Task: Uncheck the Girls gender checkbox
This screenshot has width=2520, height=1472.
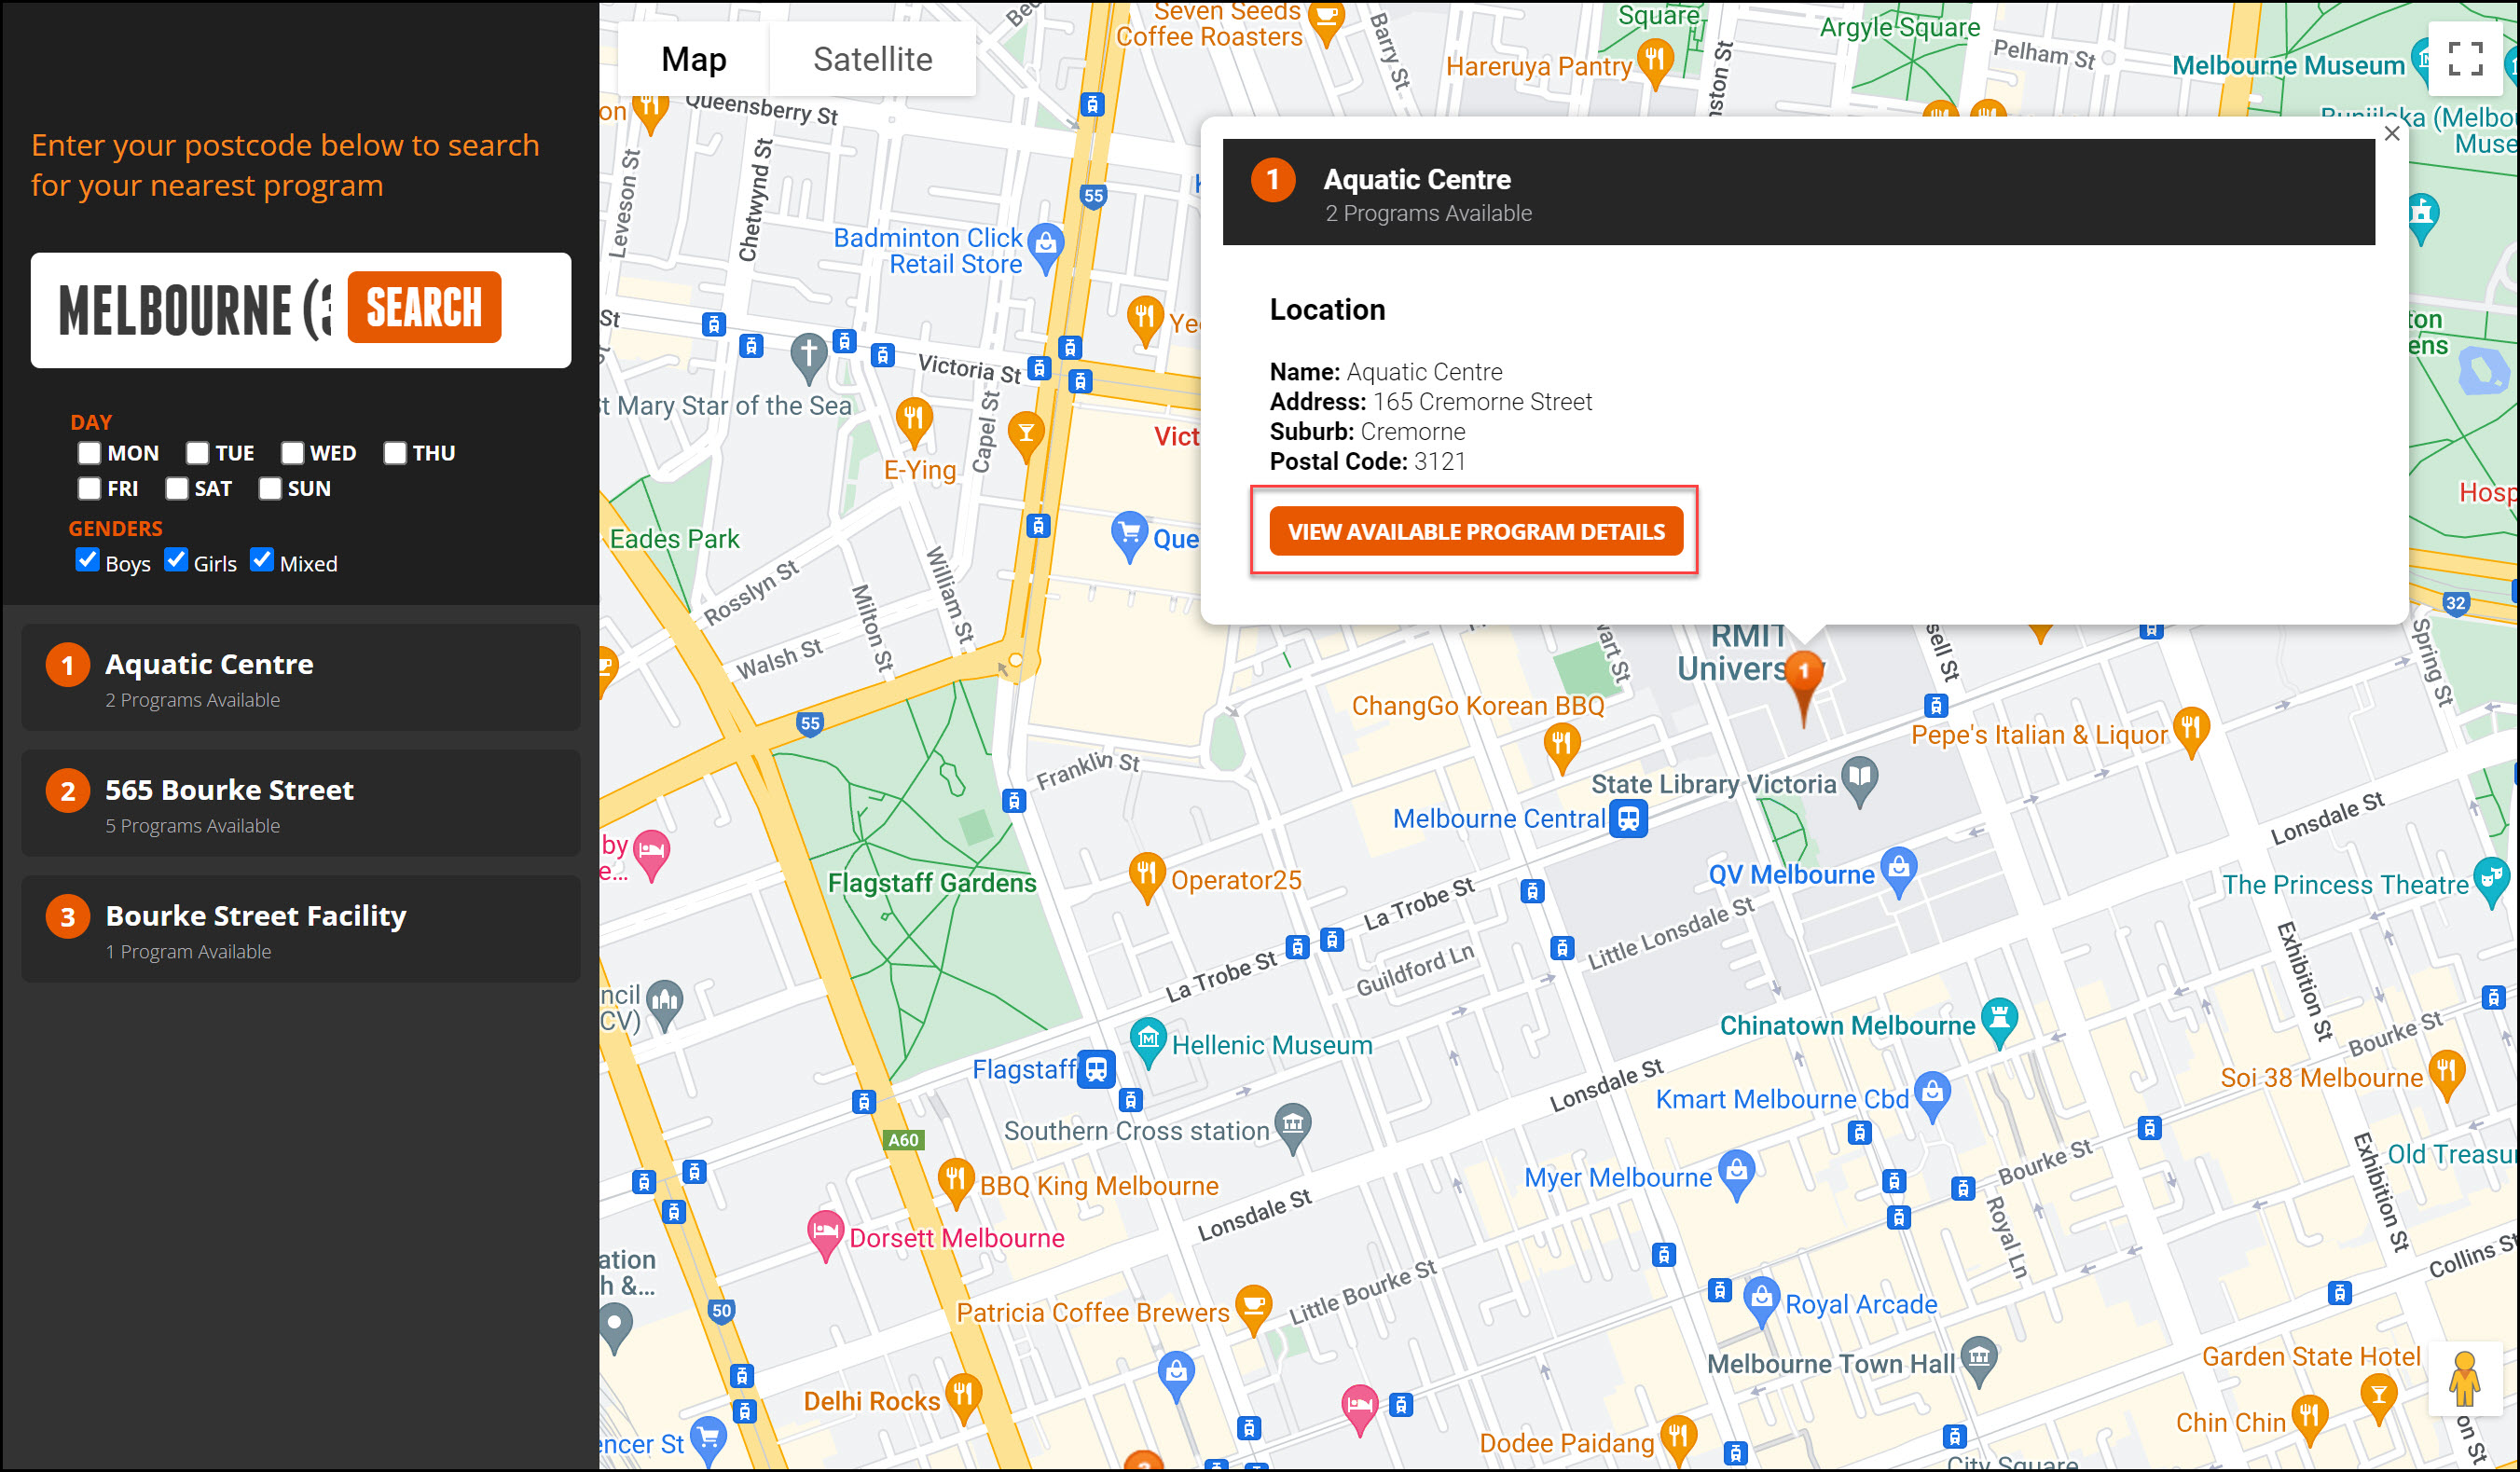Action: tap(176, 560)
